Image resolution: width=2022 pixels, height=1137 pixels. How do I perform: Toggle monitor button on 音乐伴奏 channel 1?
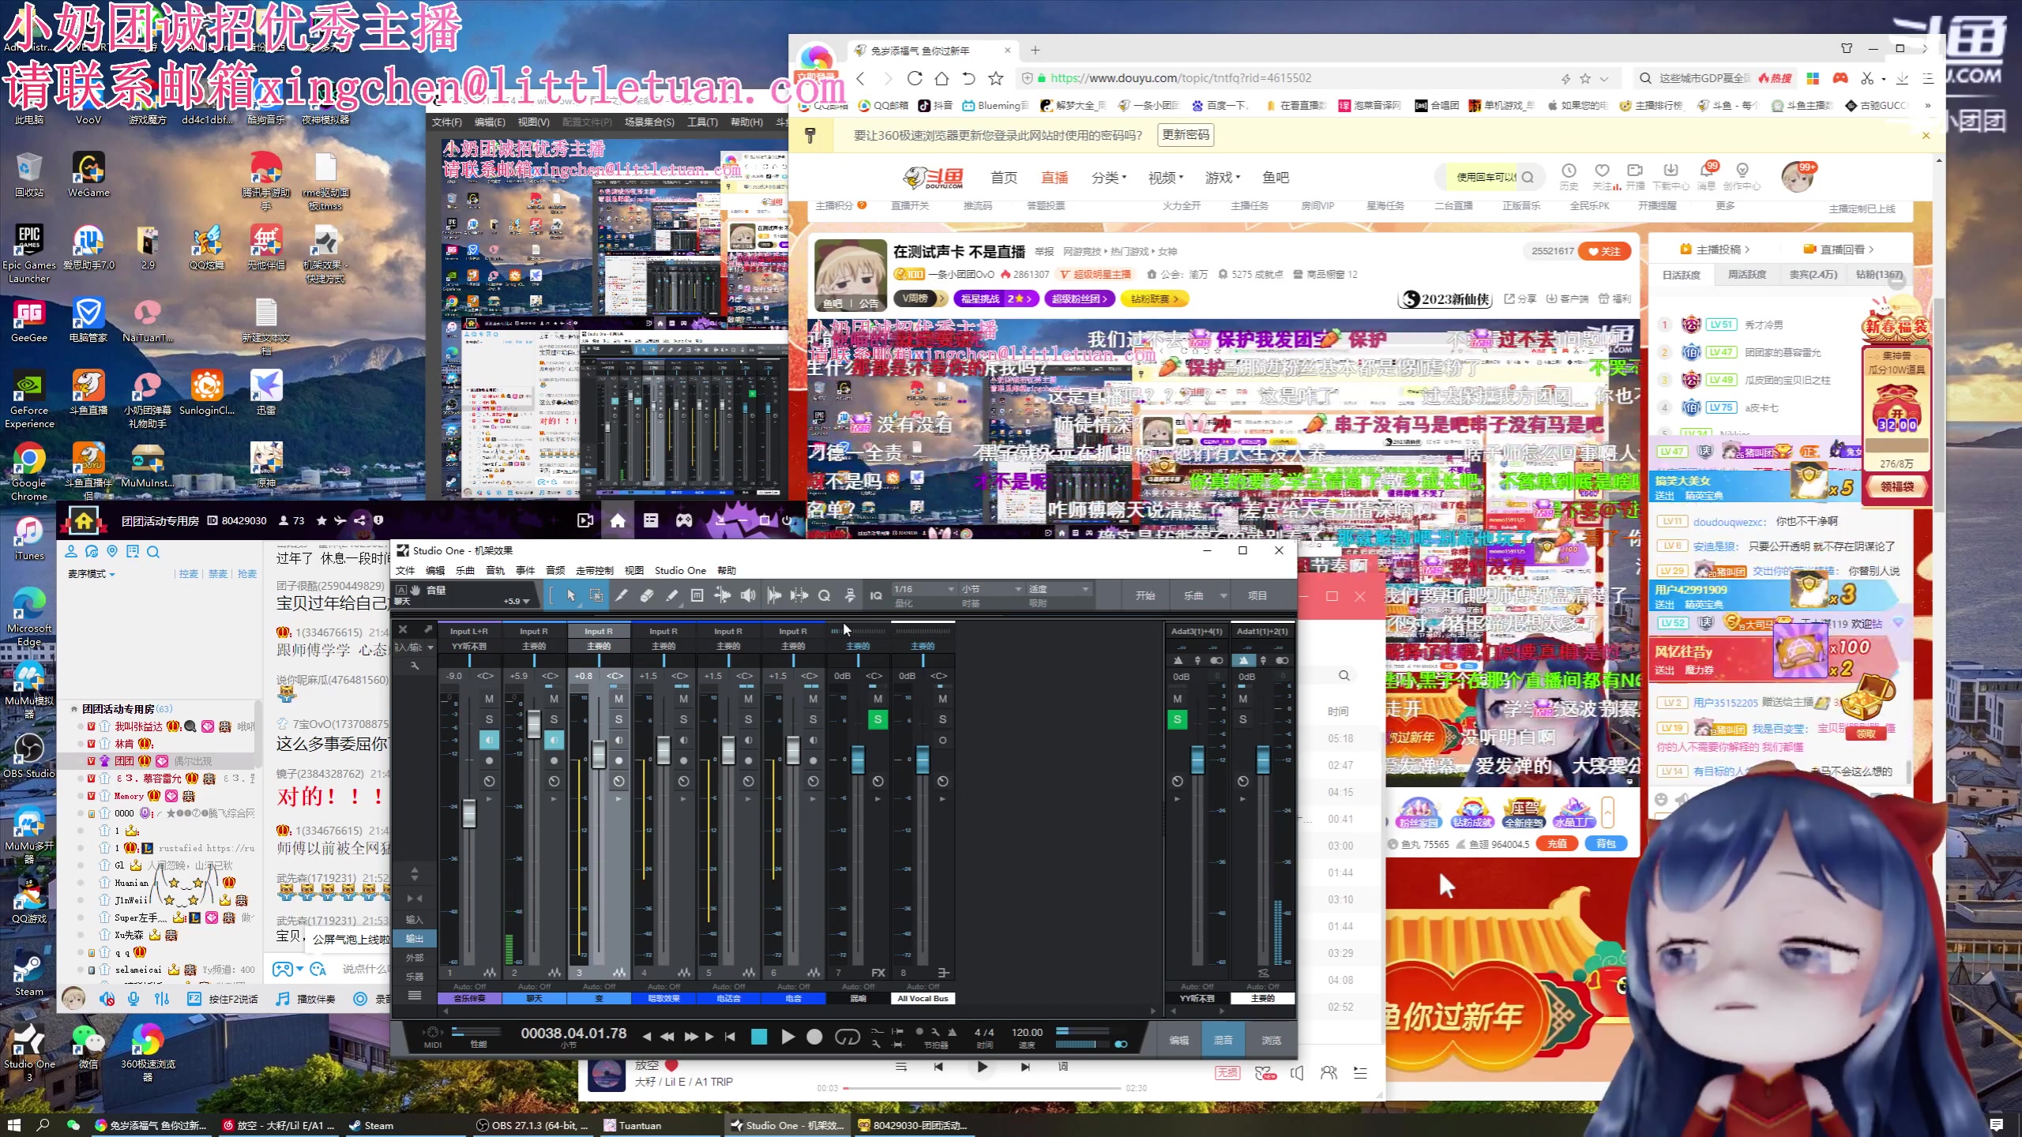coord(489,740)
